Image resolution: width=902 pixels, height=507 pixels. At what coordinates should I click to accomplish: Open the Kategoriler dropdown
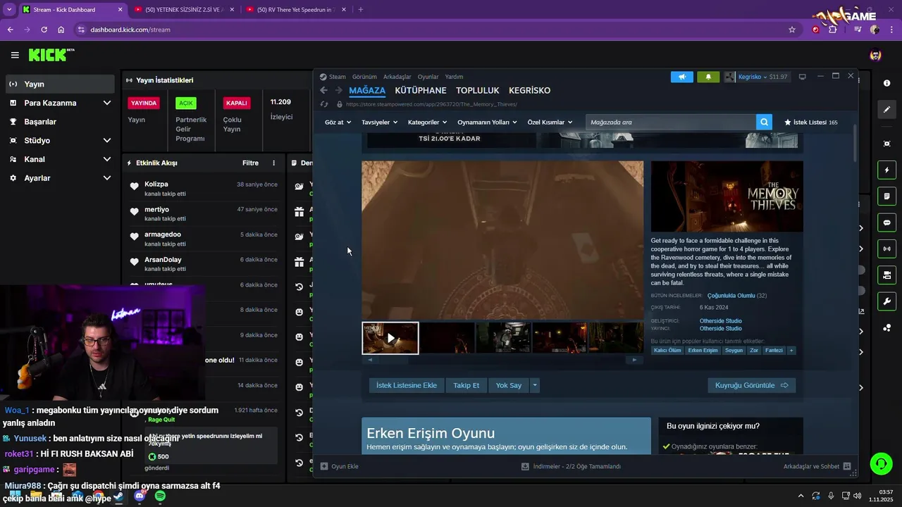(x=427, y=122)
